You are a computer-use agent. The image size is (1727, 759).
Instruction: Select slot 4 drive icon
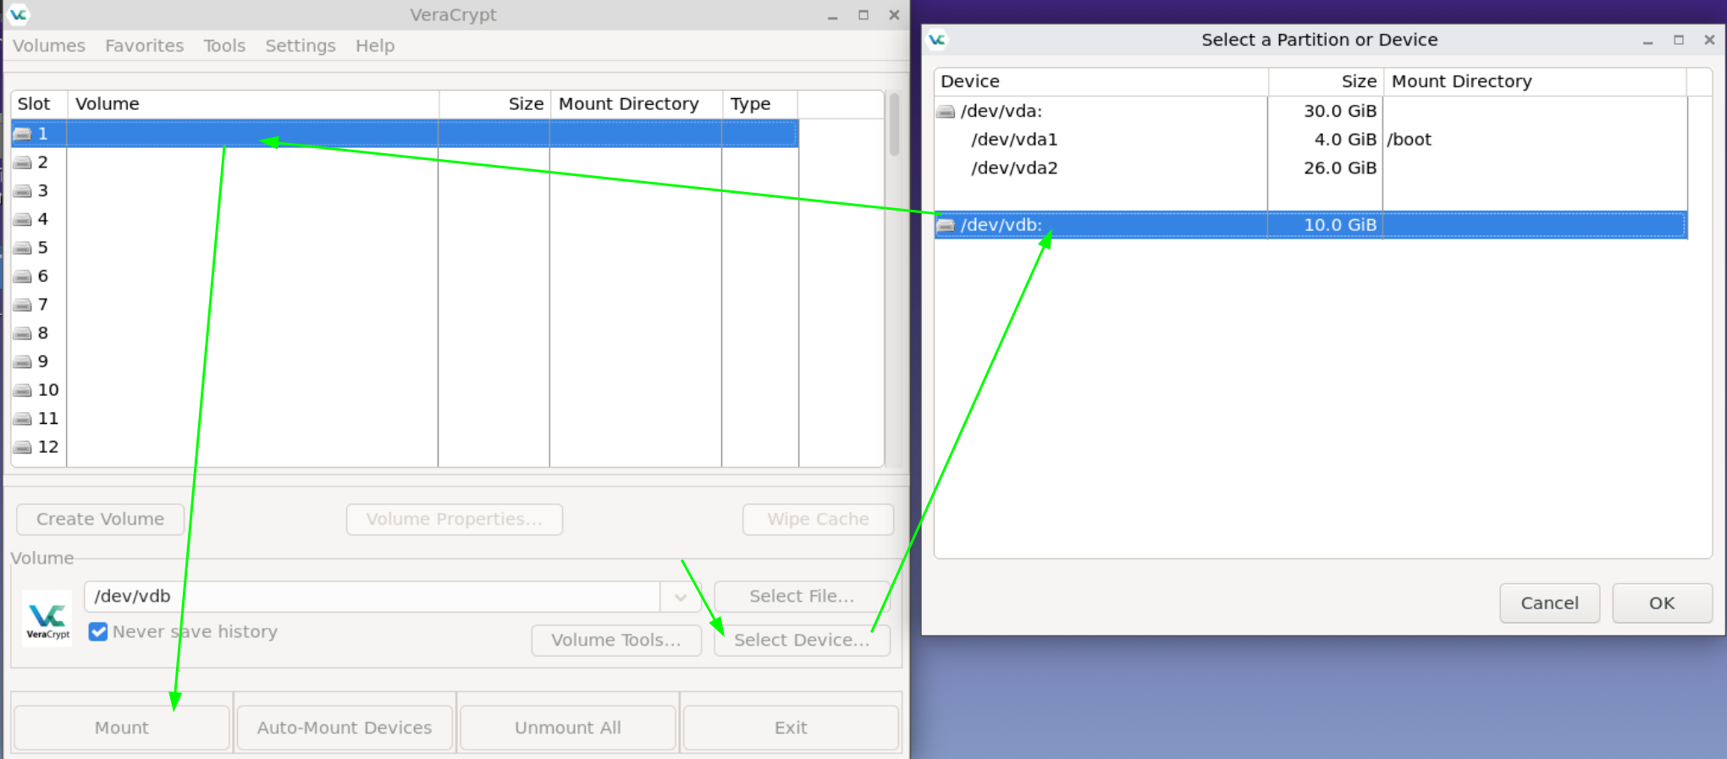[23, 219]
